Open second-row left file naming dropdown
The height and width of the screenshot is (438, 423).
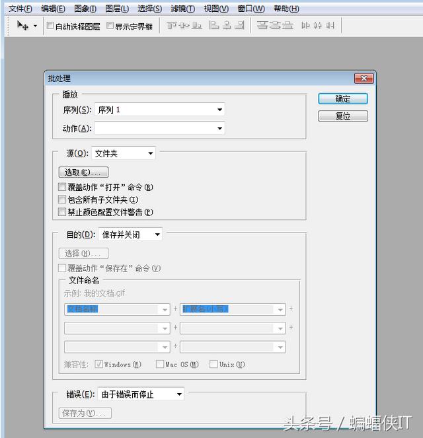117,328
